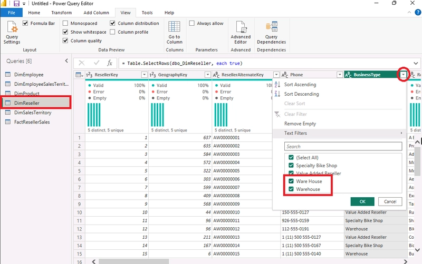
Task: Click the table icon beside DimEmployee
Action: pos(8,75)
